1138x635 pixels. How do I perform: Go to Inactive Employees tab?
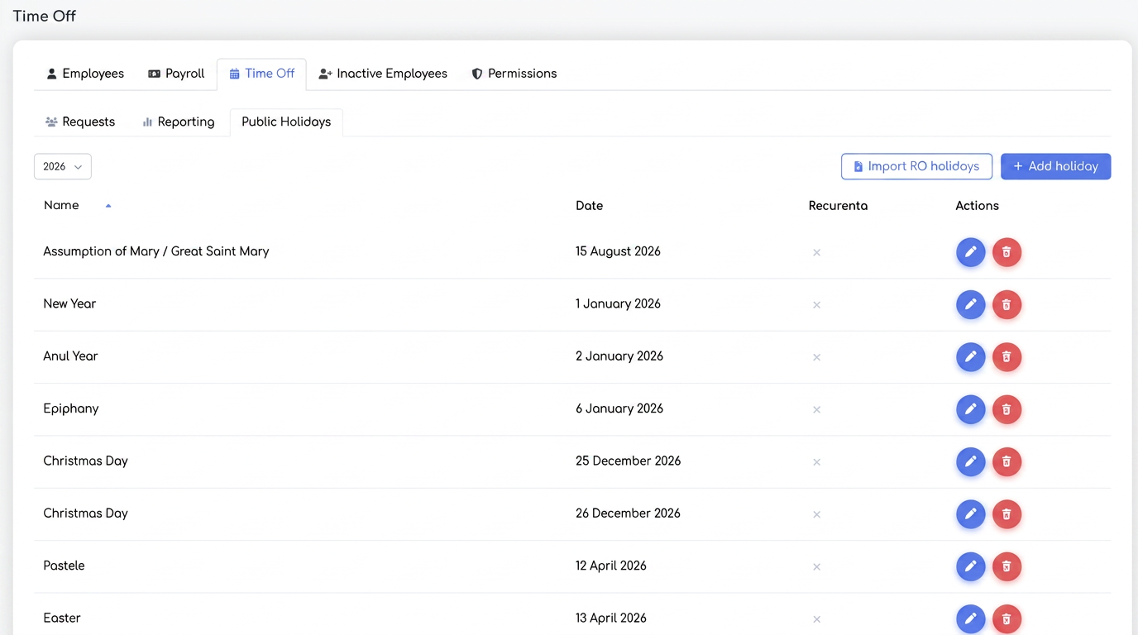click(383, 74)
